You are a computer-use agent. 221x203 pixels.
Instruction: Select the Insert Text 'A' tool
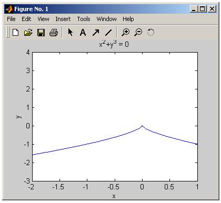click(x=83, y=33)
